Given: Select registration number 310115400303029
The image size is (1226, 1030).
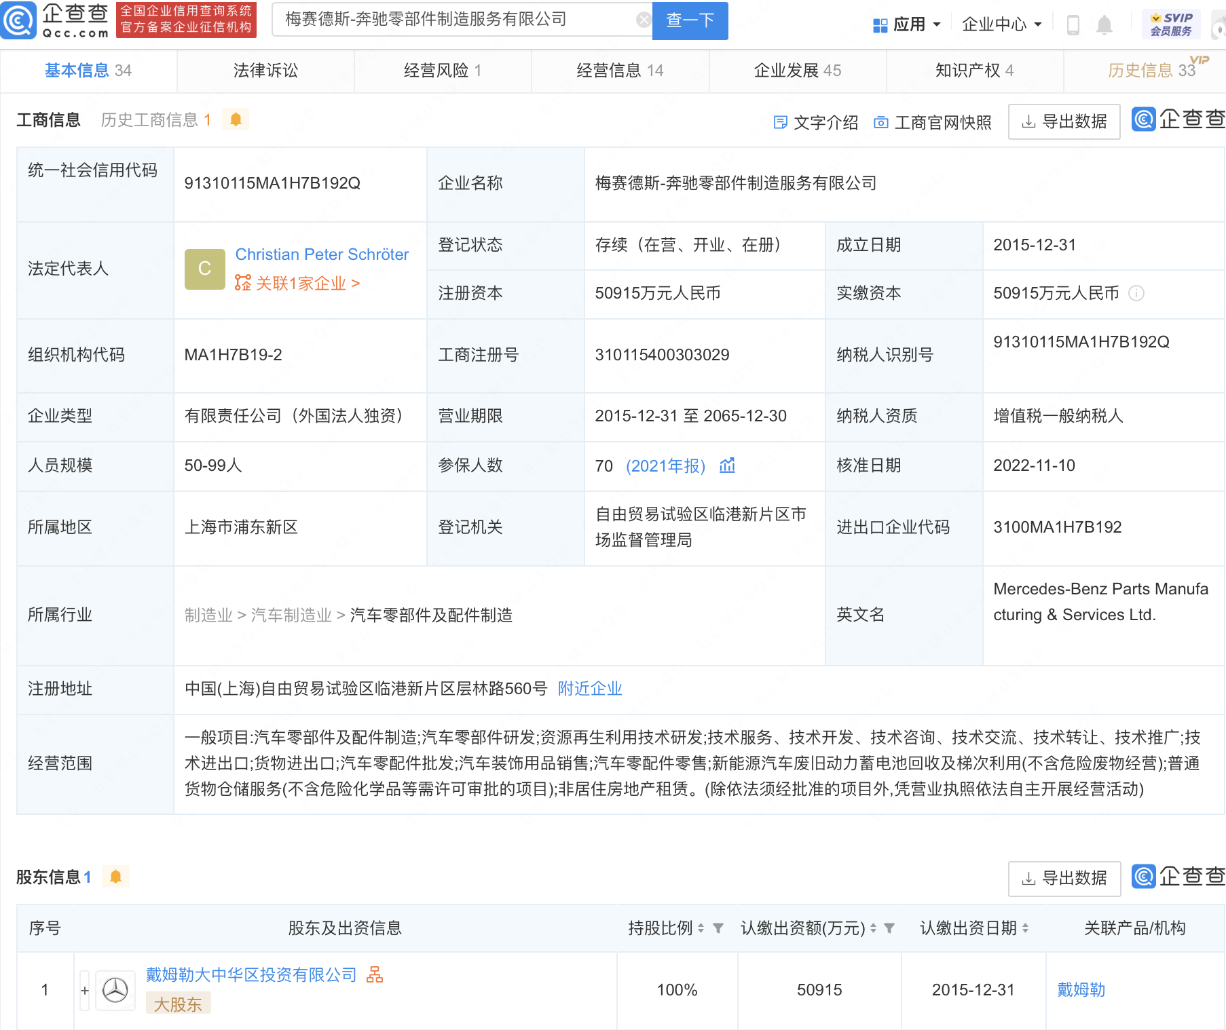Looking at the screenshot, I should coord(662,355).
